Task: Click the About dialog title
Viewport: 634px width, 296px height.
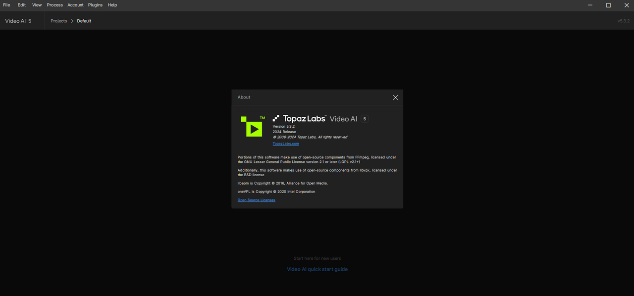Action: click(x=244, y=97)
